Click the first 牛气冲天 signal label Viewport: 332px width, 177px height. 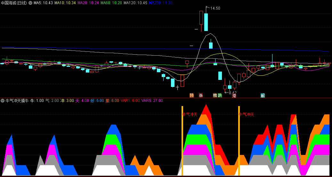(190, 115)
